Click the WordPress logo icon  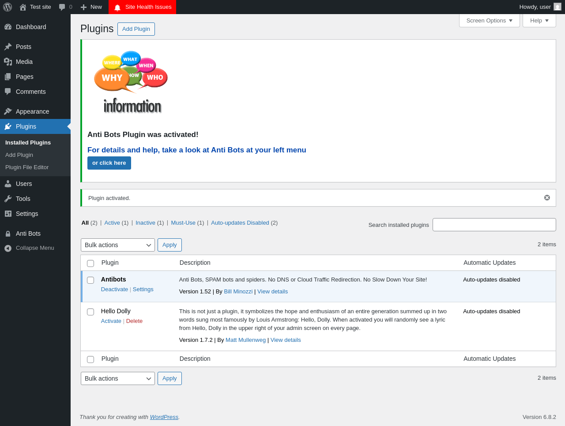point(8,7)
